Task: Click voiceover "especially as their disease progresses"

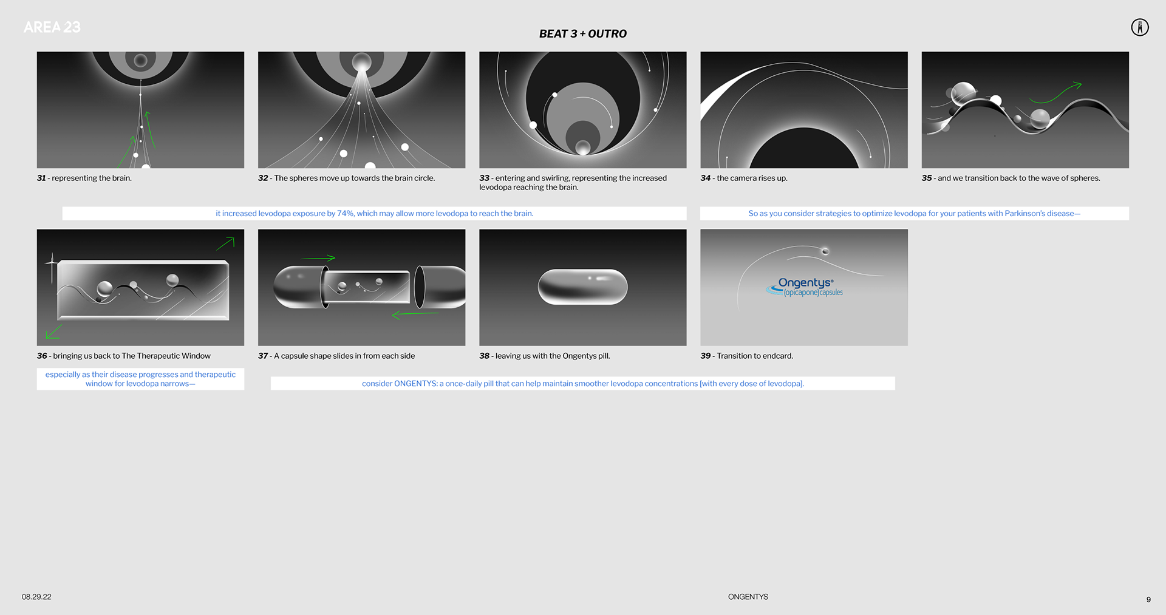Action: (x=140, y=379)
